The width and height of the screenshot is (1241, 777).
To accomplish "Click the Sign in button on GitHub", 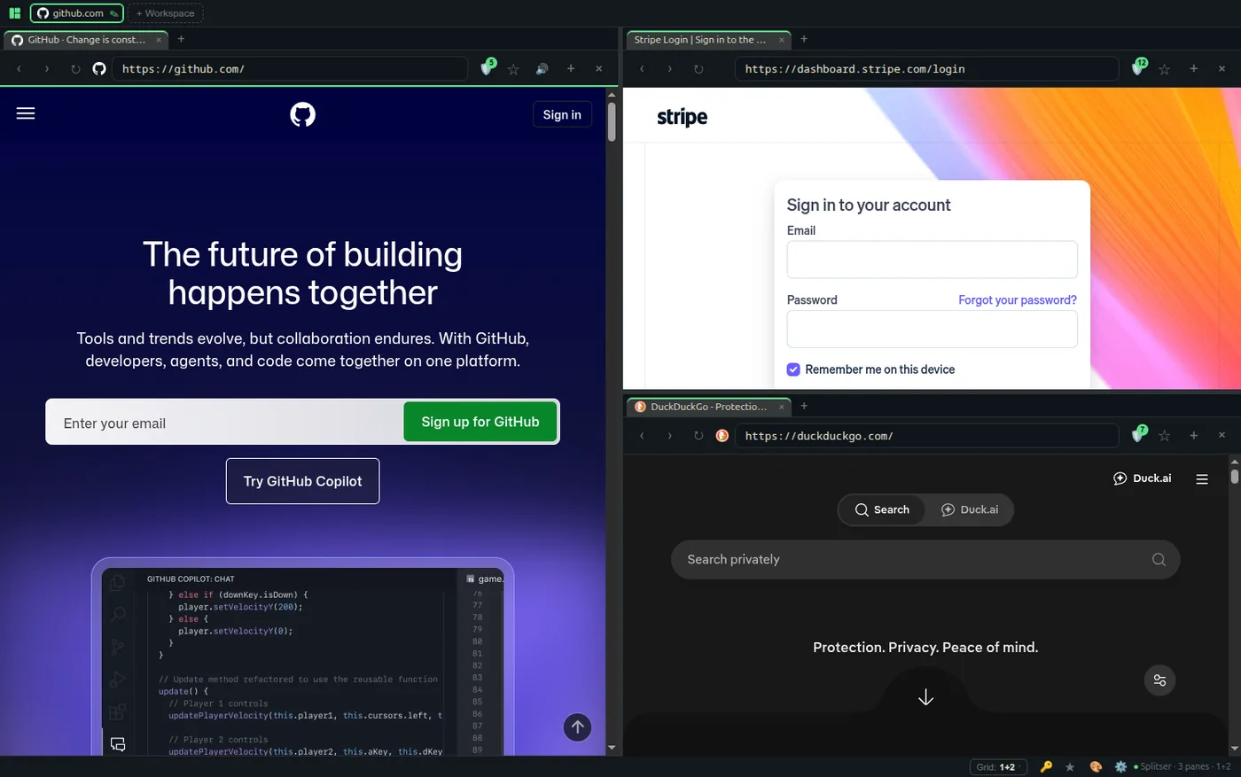I will pos(562,114).
